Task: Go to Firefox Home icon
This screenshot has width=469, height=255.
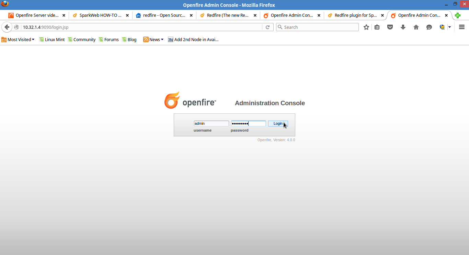Action: tap(416, 27)
